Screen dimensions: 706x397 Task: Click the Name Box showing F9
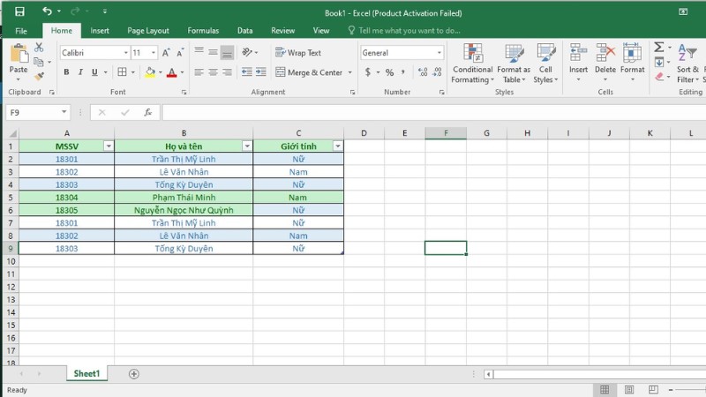point(33,112)
